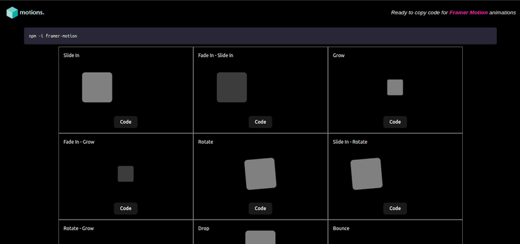Click the npm install command box

click(x=260, y=36)
